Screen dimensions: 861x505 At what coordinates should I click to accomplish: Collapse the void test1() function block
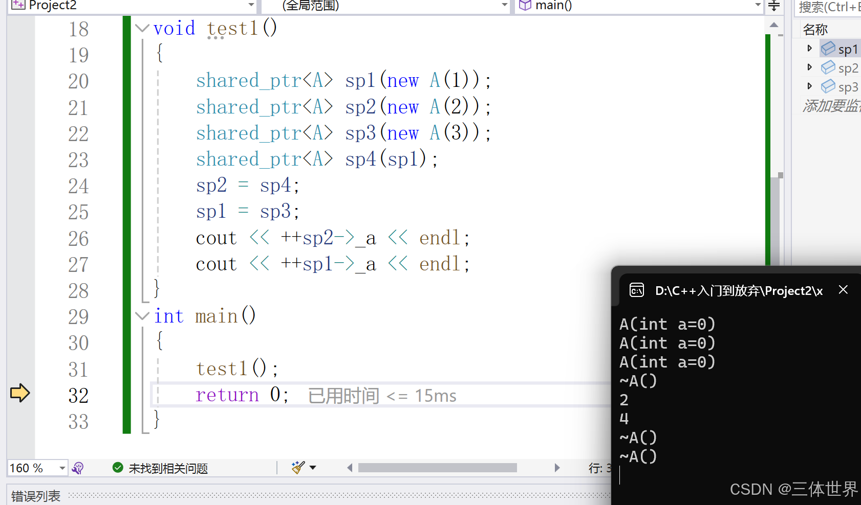142,28
